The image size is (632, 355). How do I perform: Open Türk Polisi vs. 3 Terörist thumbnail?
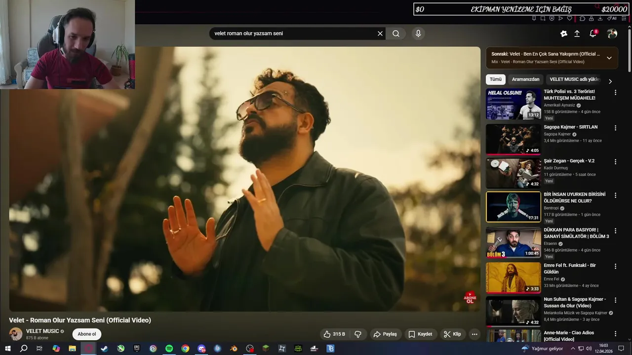click(513, 104)
